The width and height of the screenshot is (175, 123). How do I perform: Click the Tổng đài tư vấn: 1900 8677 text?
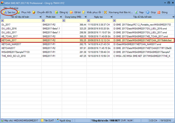pos(105,120)
